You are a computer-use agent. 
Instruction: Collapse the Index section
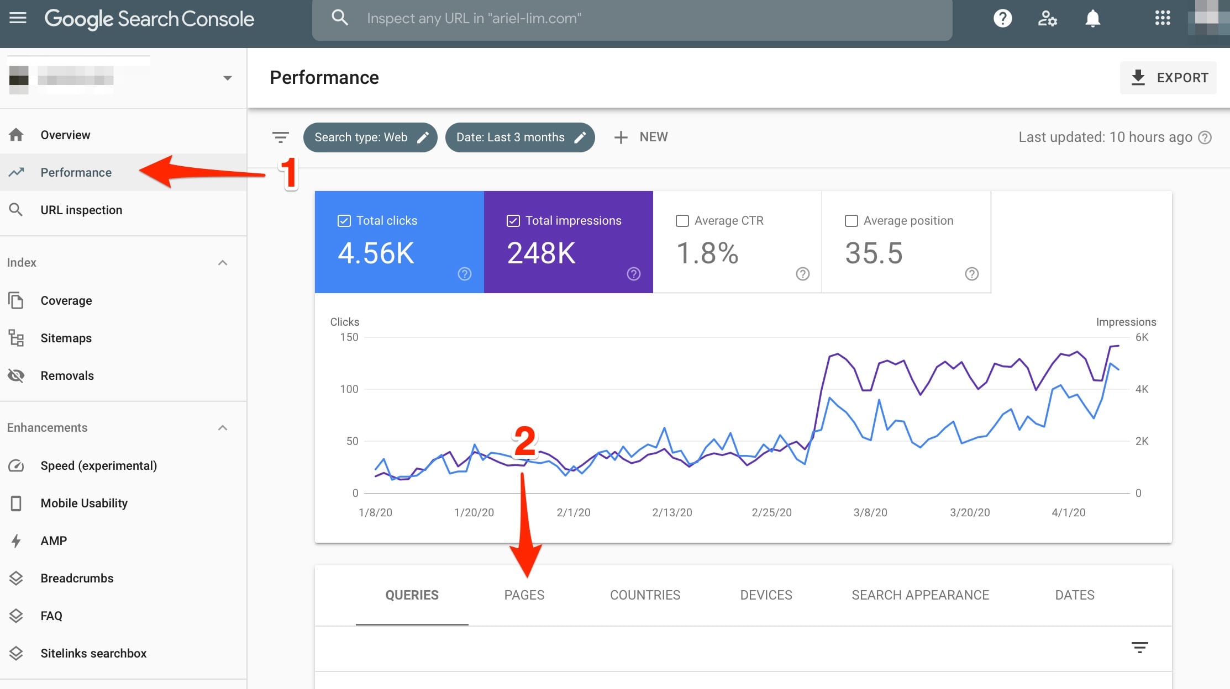pyautogui.click(x=223, y=263)
